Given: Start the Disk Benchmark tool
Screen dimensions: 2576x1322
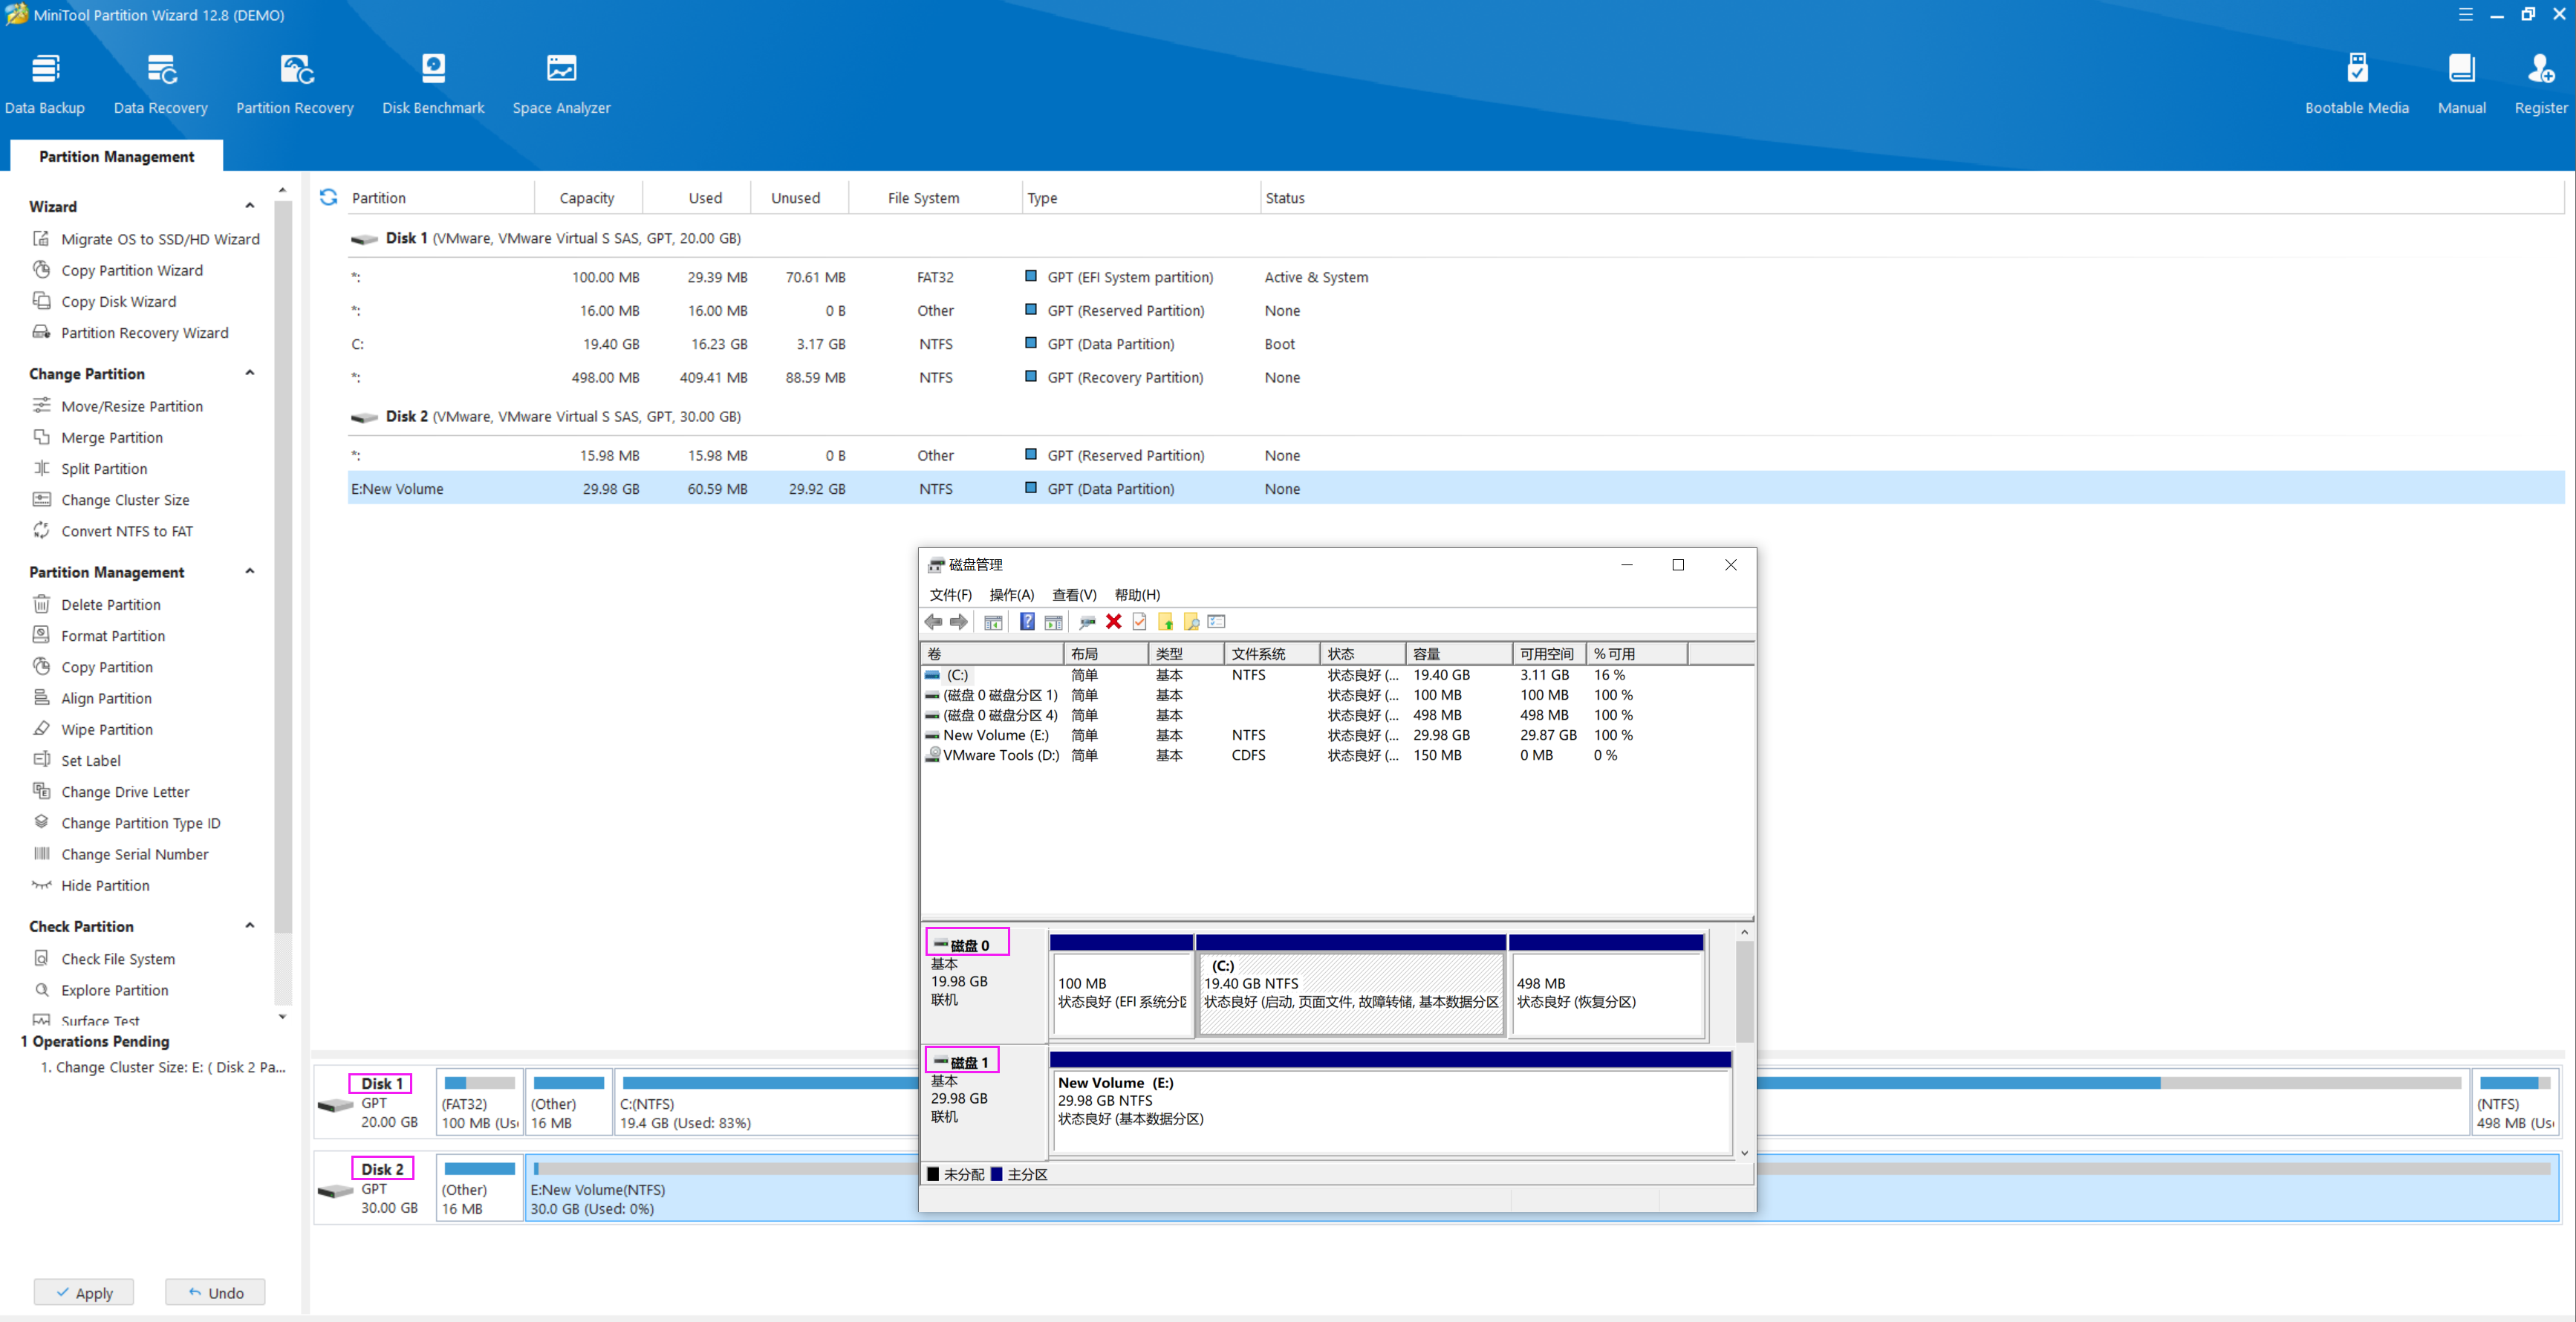Looking at the screenshot, I should click(x=433, y=84).
